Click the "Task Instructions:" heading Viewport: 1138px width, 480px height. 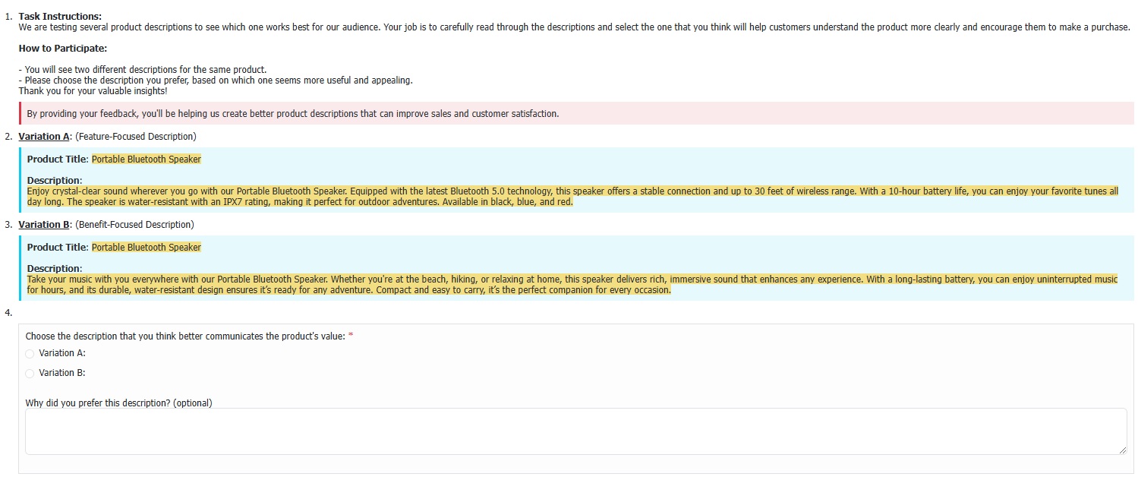[x=60, y=17]
